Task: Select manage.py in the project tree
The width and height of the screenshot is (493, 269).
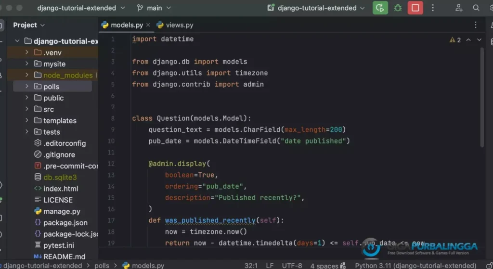Action: tap(57, 211)
